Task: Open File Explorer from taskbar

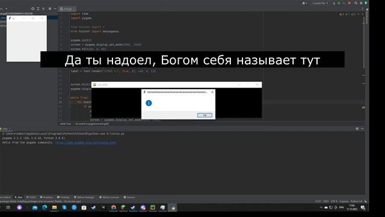Action: pyautogui.click(x=55, y=207)
